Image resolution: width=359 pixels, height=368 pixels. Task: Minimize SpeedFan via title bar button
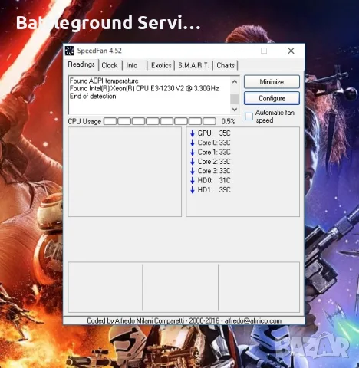pyautogui.click(x=237, y=51)
